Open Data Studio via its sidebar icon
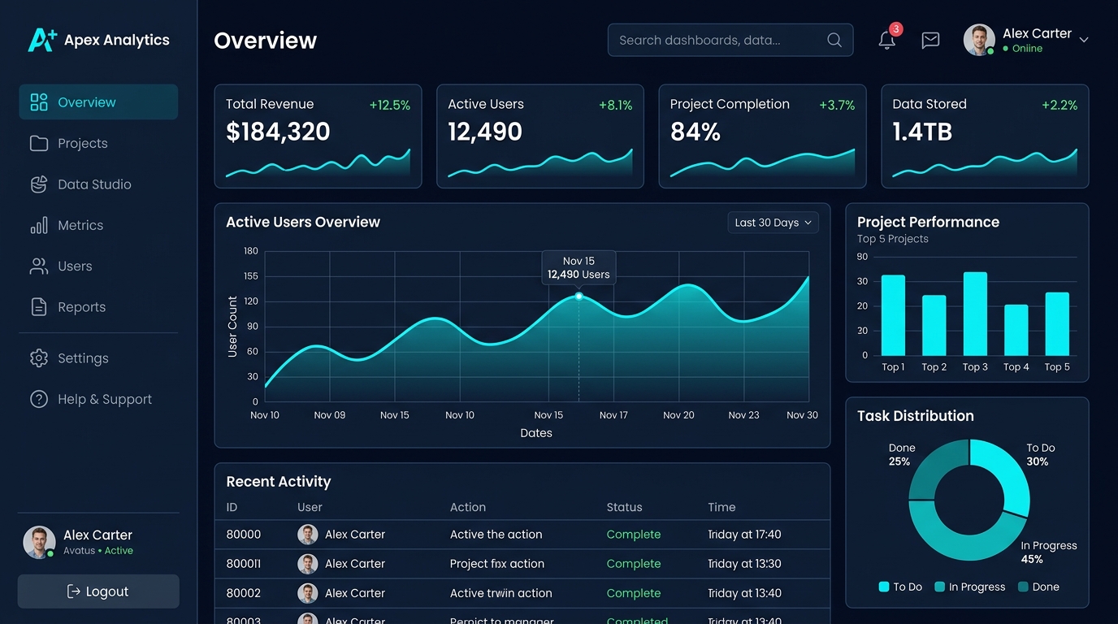Viewport: 1118px width, 624px height. coord(39,184)
